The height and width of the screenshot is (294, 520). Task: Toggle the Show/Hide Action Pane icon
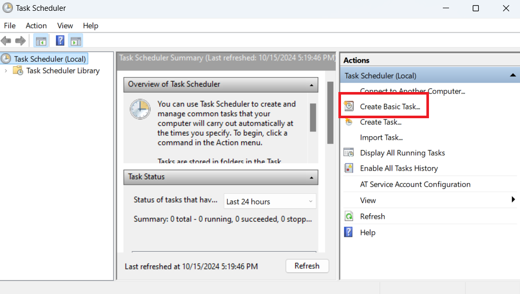click(76, 41)
